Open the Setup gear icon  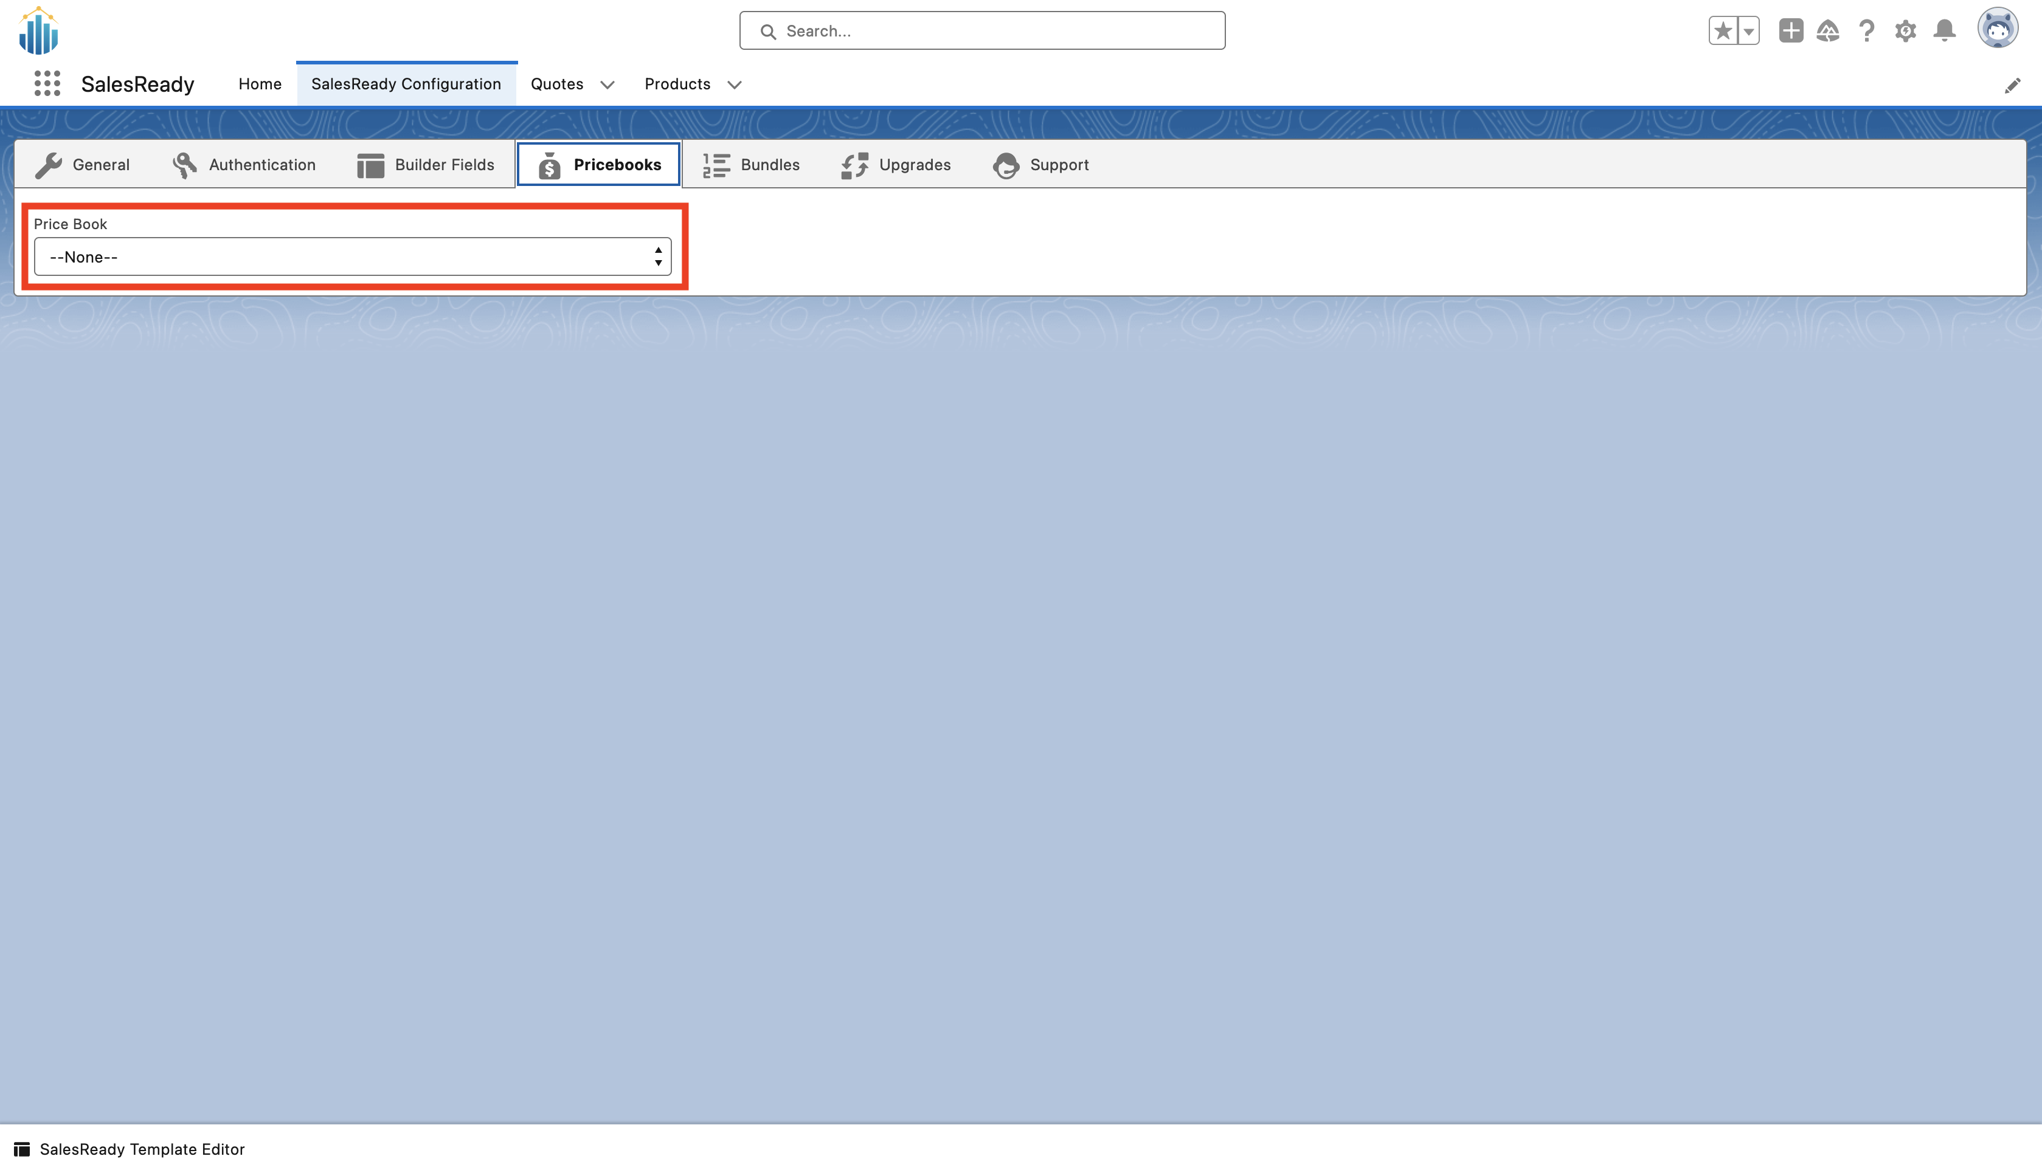point(1905,30)
